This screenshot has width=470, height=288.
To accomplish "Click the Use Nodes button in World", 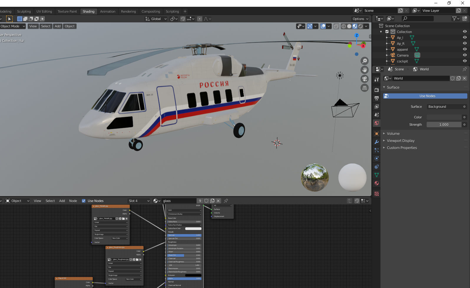I will [425, 96].
